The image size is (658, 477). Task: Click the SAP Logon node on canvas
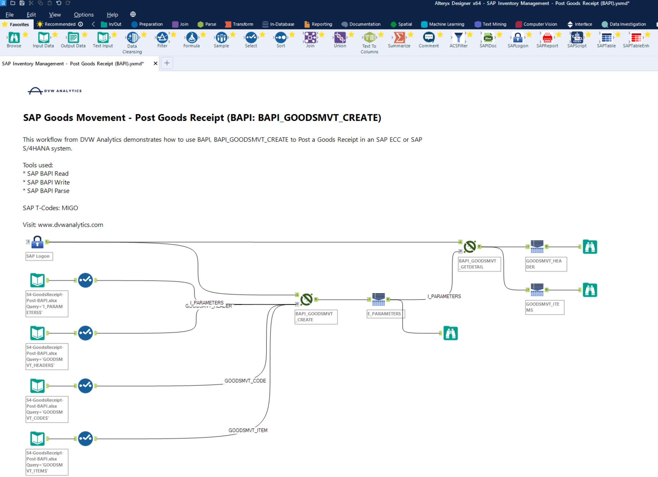click(x=37, y=242)
